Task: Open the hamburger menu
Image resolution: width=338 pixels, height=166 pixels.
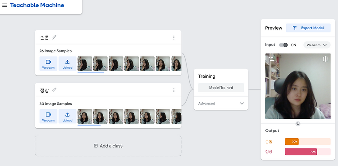Action: [5, 5]
